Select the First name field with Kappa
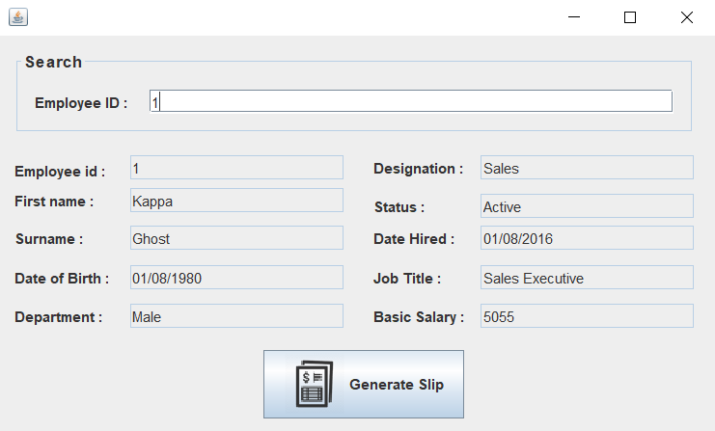 pos(236,201)
